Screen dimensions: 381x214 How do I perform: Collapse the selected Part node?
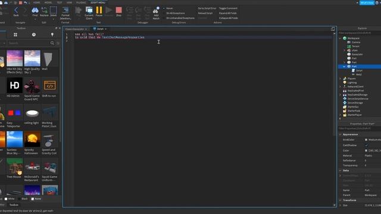pos(344,66)
